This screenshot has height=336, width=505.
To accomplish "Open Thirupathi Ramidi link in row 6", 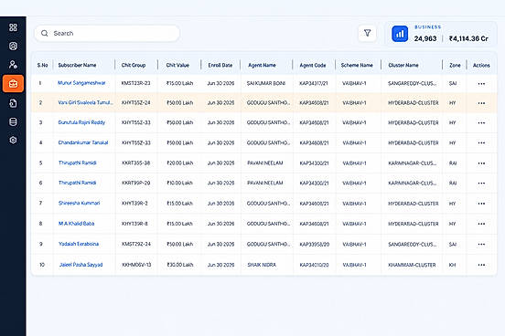I will point(77,183).
